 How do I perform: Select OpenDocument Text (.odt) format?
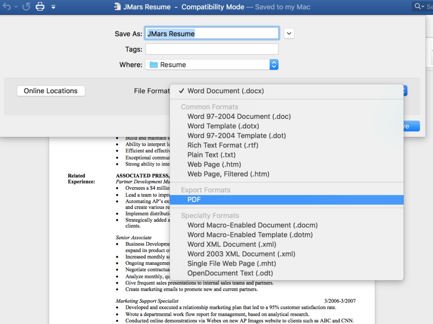[x=287, y=273]
